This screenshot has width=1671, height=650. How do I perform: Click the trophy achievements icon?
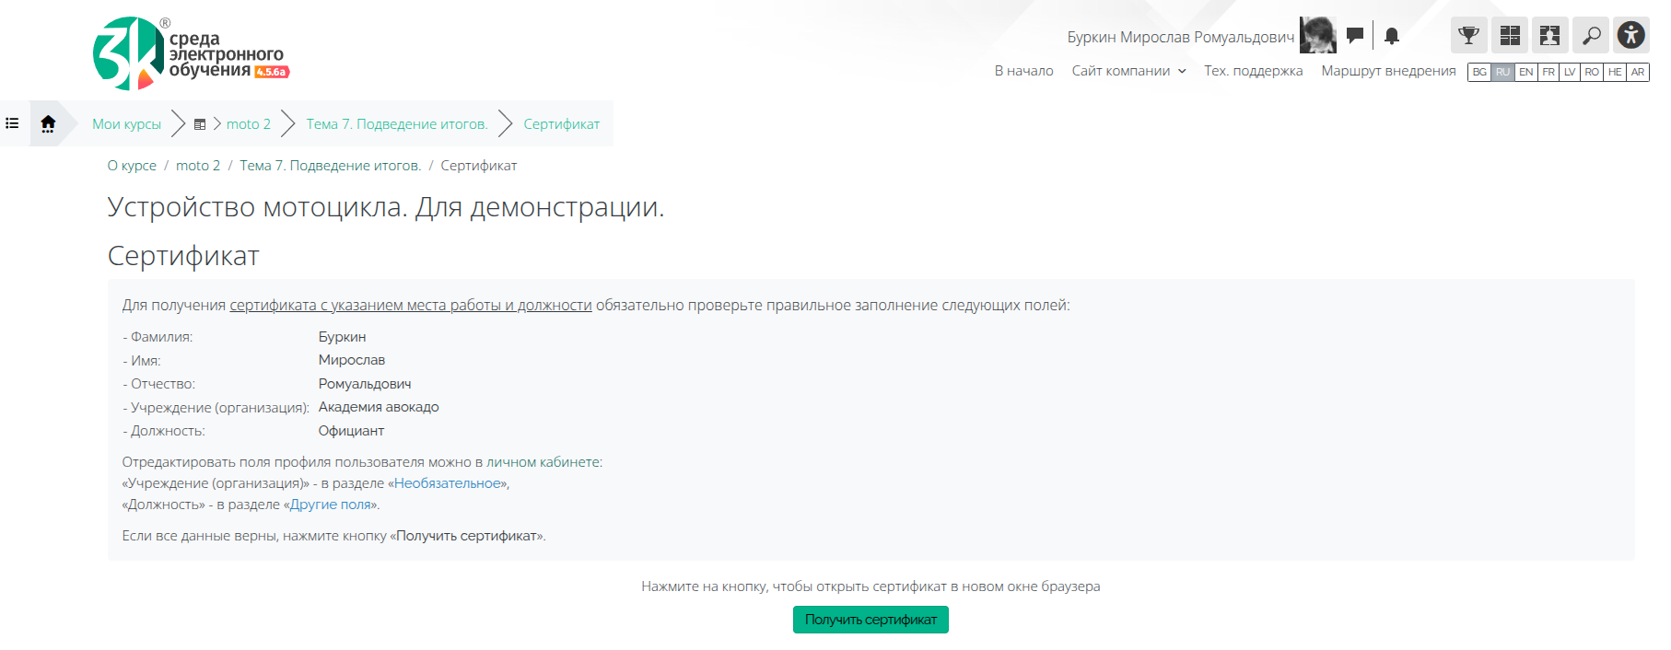coord(1468,36)
